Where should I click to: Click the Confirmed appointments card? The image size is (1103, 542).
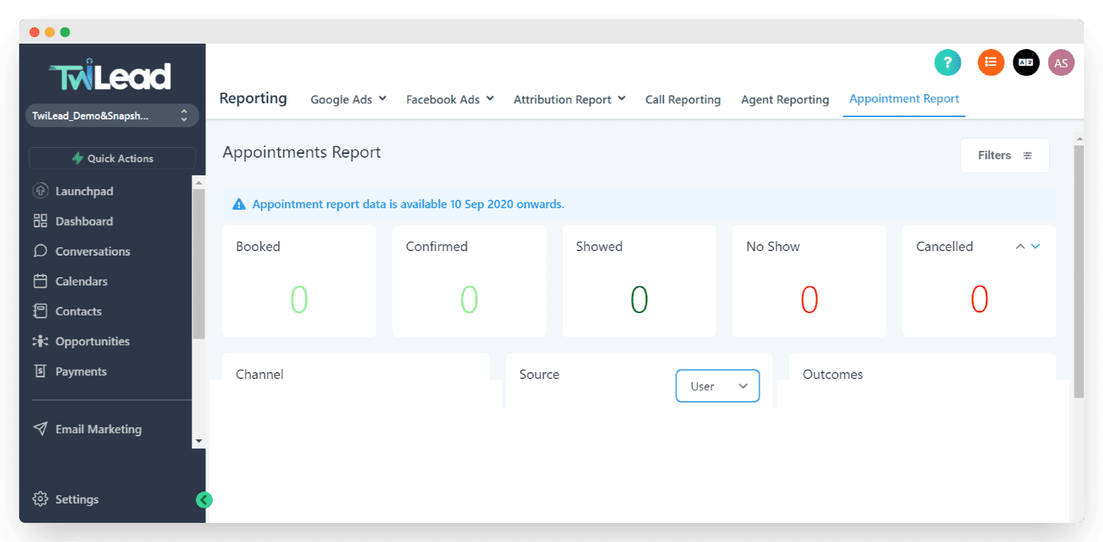(469, 281)
